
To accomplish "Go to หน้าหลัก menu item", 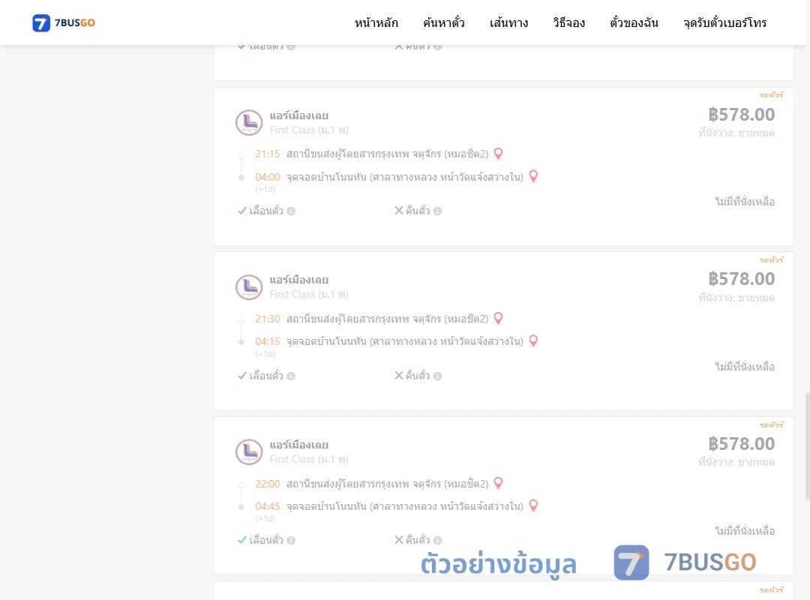I will tap(376, 22).
